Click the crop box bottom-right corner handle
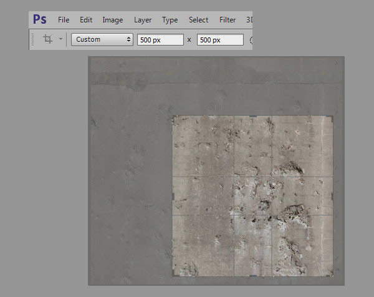Image resolution: width=374 pixels, height=297 pixels. coord(333,275)
